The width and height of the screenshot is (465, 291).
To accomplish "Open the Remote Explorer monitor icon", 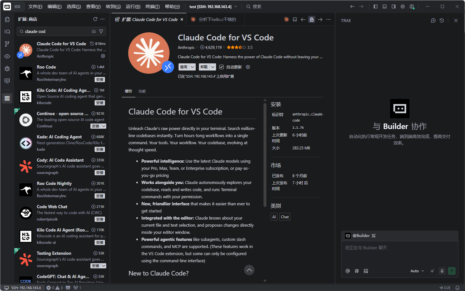I will click(x=7, y=81).
